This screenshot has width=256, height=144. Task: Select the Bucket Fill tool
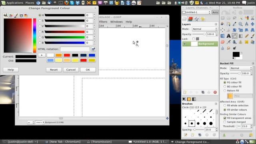point(235,36)
